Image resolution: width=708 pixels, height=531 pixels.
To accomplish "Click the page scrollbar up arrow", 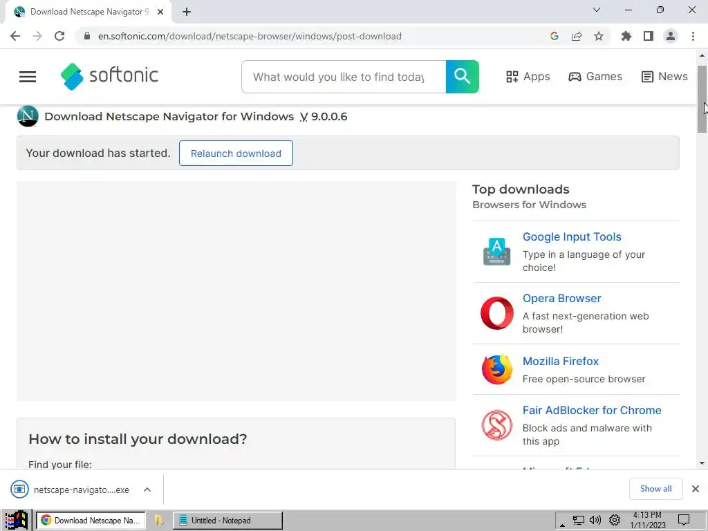I will [x=702, y=55].
